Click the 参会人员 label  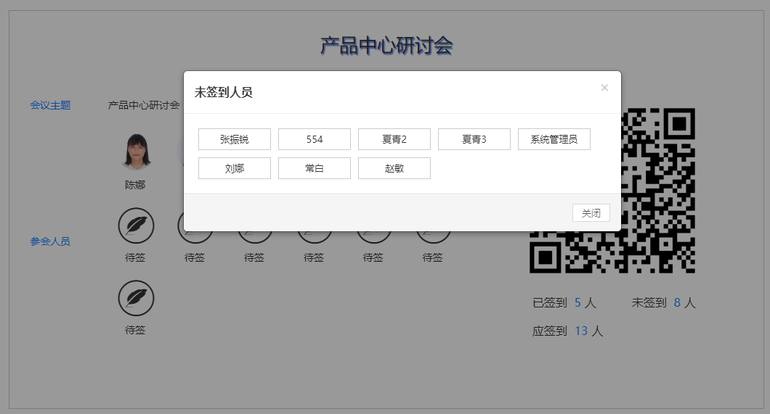(50, 241)
